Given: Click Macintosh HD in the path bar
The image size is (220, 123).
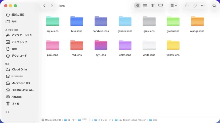Looking at the screenshot, I should (51, 120).
